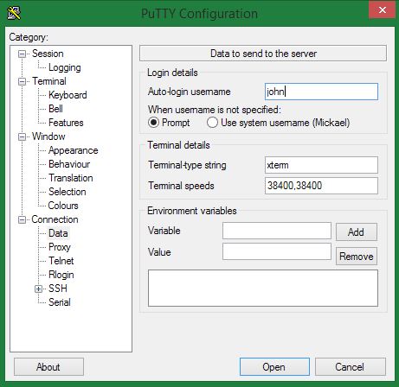Open the Session category
This screenshot has width=399, height=387.
48,54
